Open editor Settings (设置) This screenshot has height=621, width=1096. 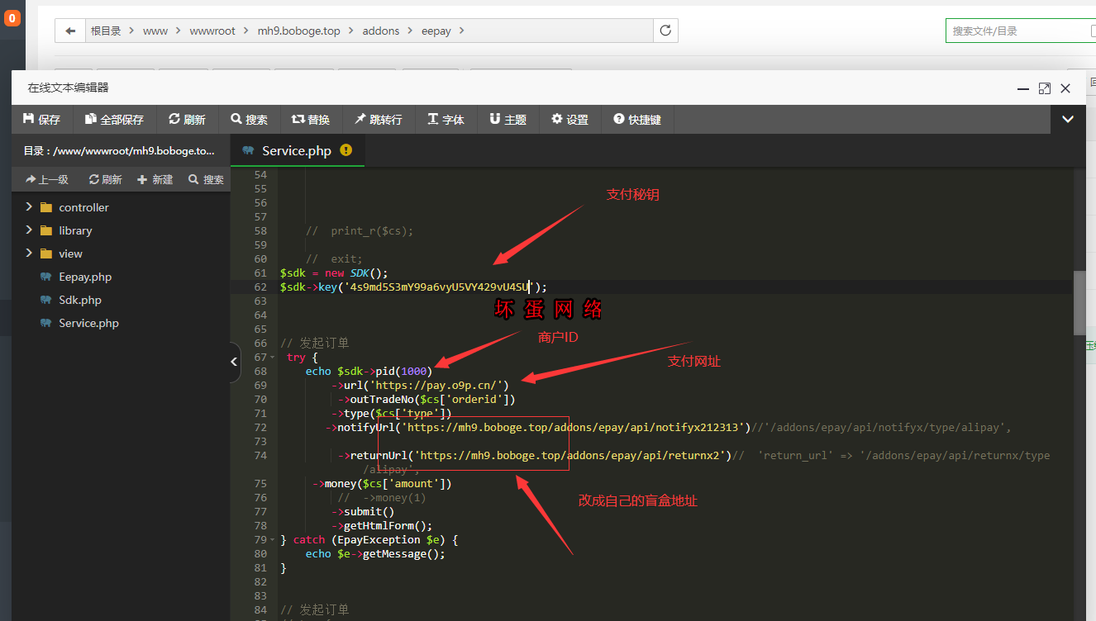tap(569, 120)
